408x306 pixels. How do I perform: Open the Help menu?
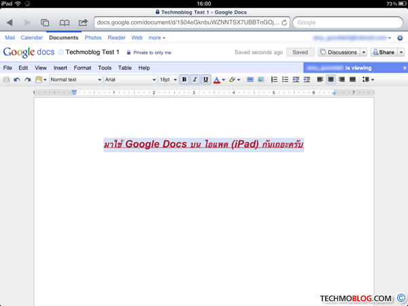click(144, 68)
